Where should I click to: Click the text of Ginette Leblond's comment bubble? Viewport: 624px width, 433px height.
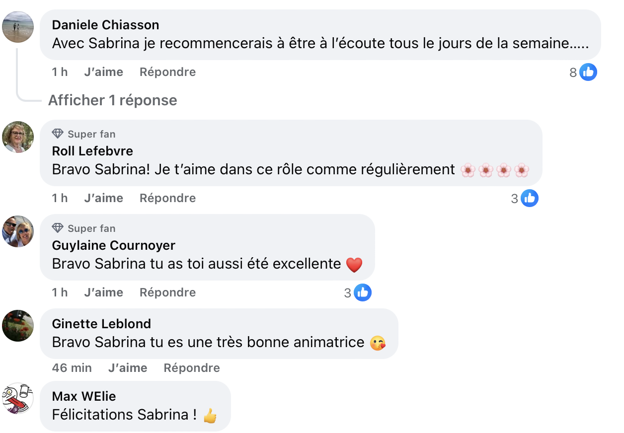pyautogui.click(x=209, y=342)
